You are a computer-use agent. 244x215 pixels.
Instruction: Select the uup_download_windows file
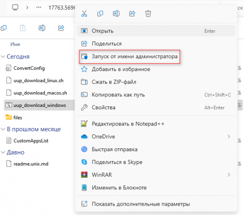pos(39,105)
